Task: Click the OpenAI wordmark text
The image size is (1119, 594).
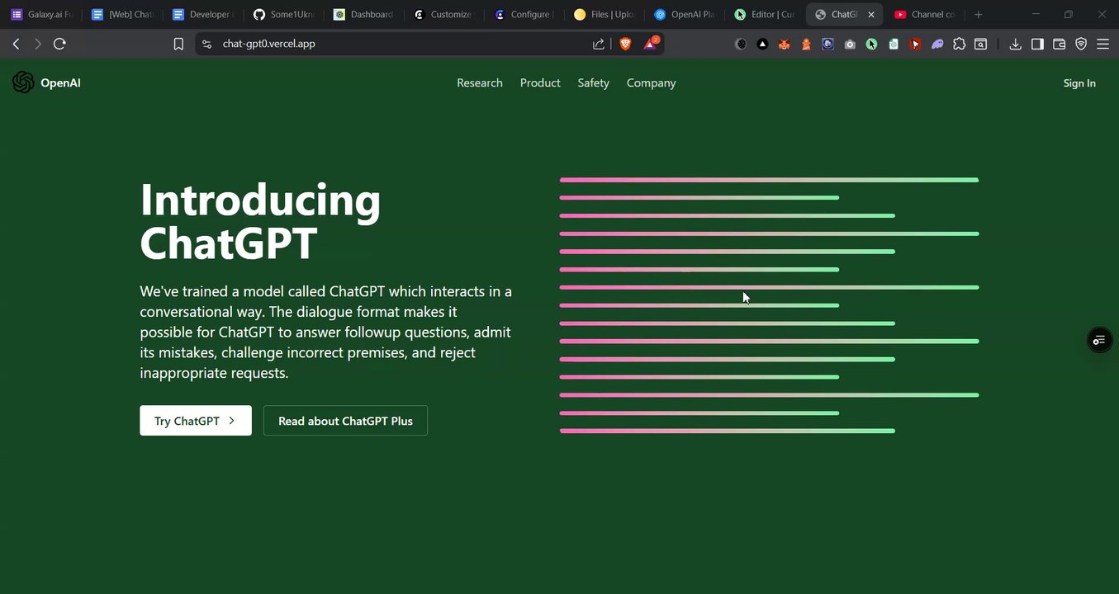Action: point(60,82)
